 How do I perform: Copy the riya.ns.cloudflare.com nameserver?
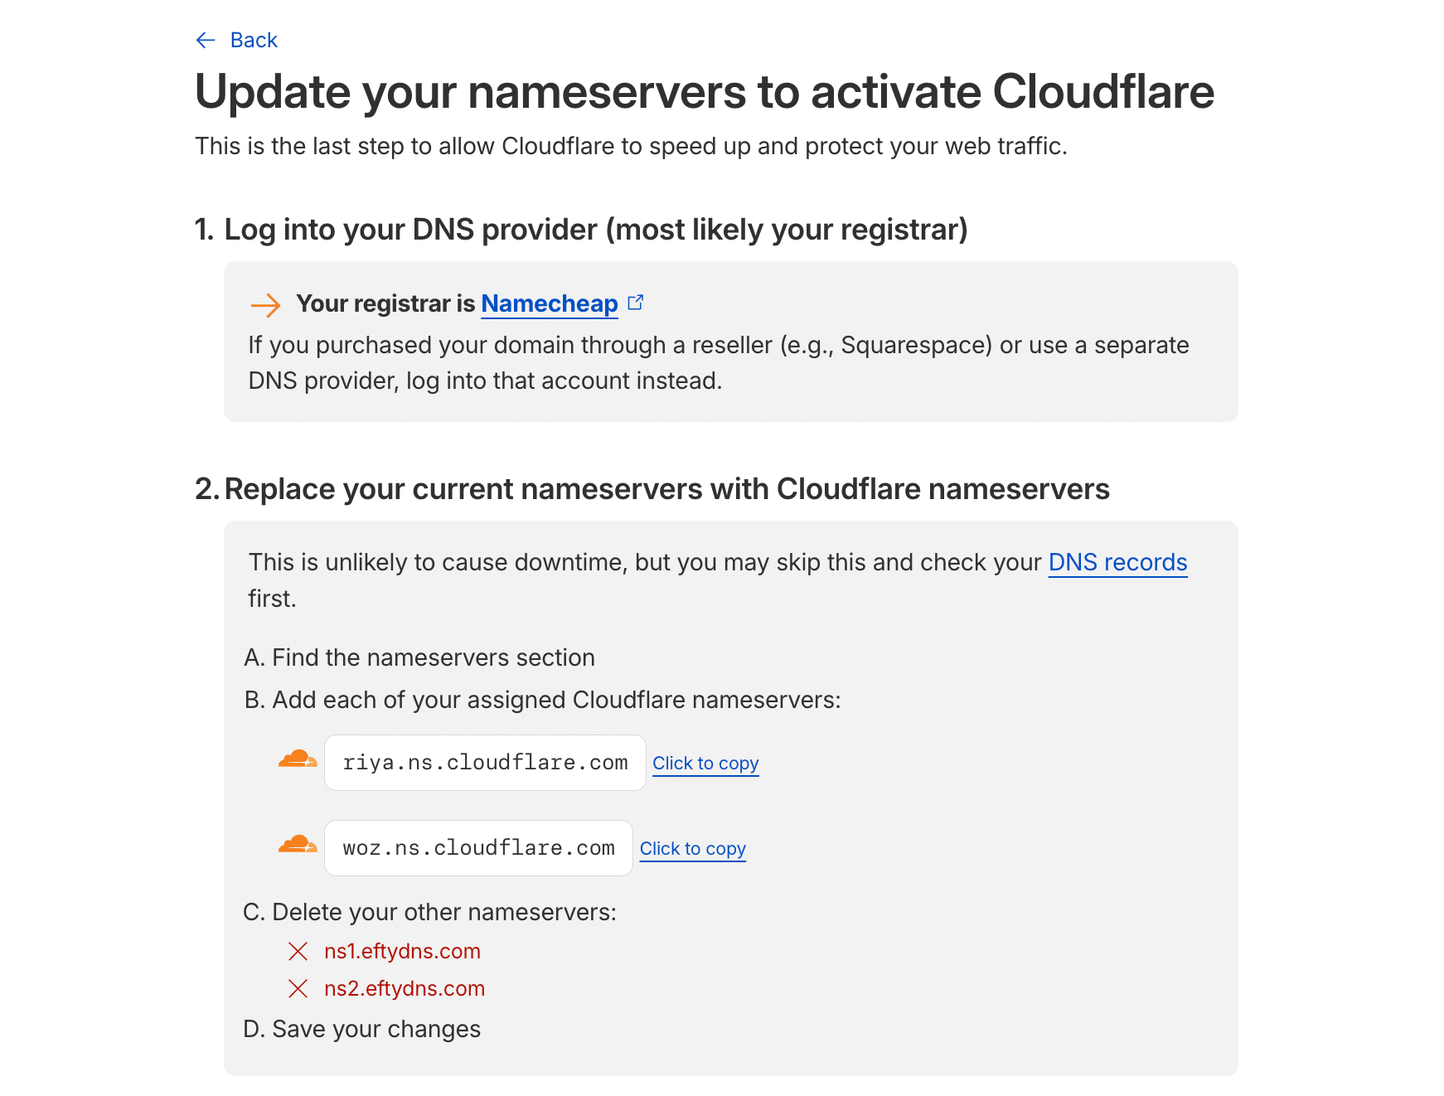[705, 763]
